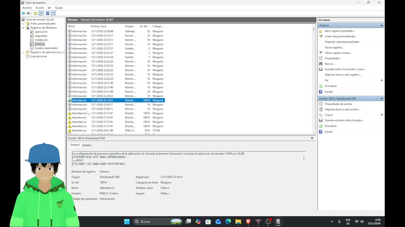Select the Aplicación log
This screenshot has width=405, height=227.
pyautogui.click(x=41, y=32)
